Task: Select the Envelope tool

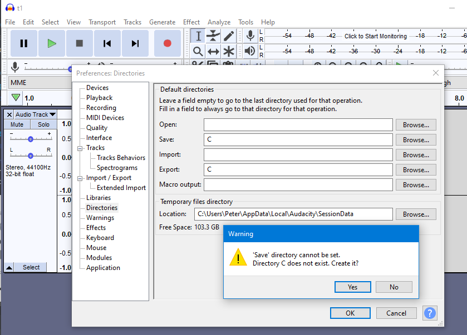Action: pos(213,36)
